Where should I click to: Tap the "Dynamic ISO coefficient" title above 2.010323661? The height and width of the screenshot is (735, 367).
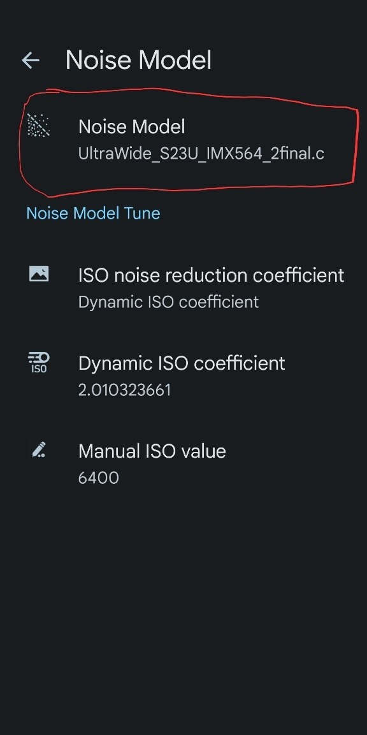click(x=182, y=363)
